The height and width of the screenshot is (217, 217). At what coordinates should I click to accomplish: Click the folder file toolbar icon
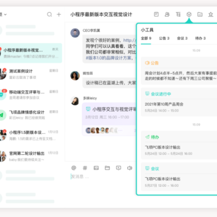coord(107,168)
